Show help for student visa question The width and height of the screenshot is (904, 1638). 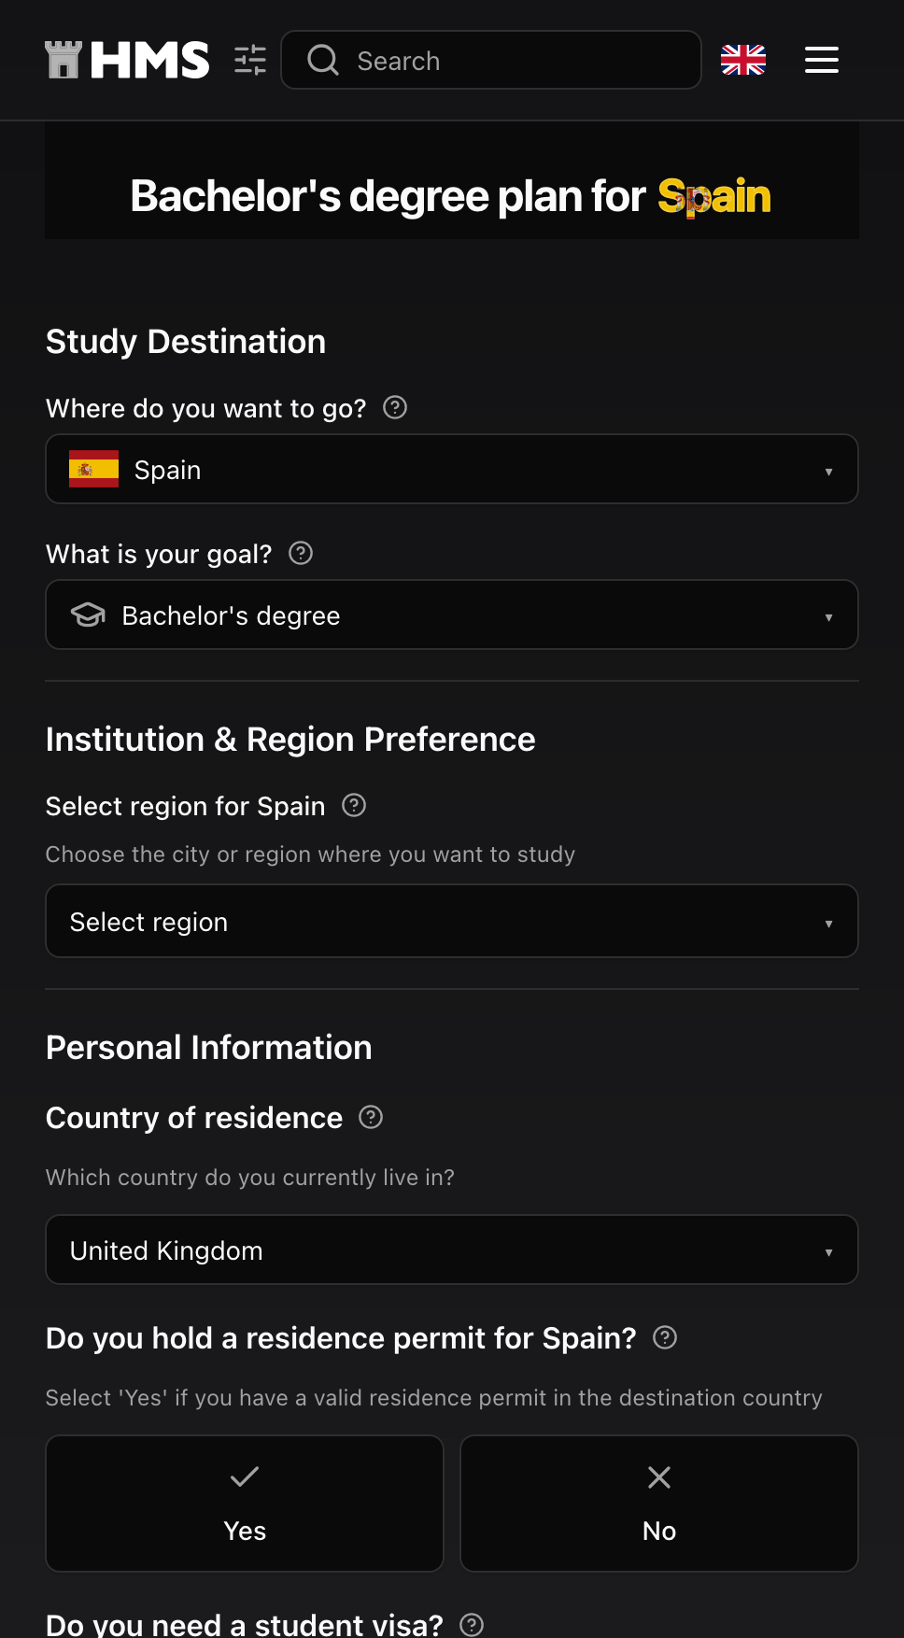tap(473, 1625)
